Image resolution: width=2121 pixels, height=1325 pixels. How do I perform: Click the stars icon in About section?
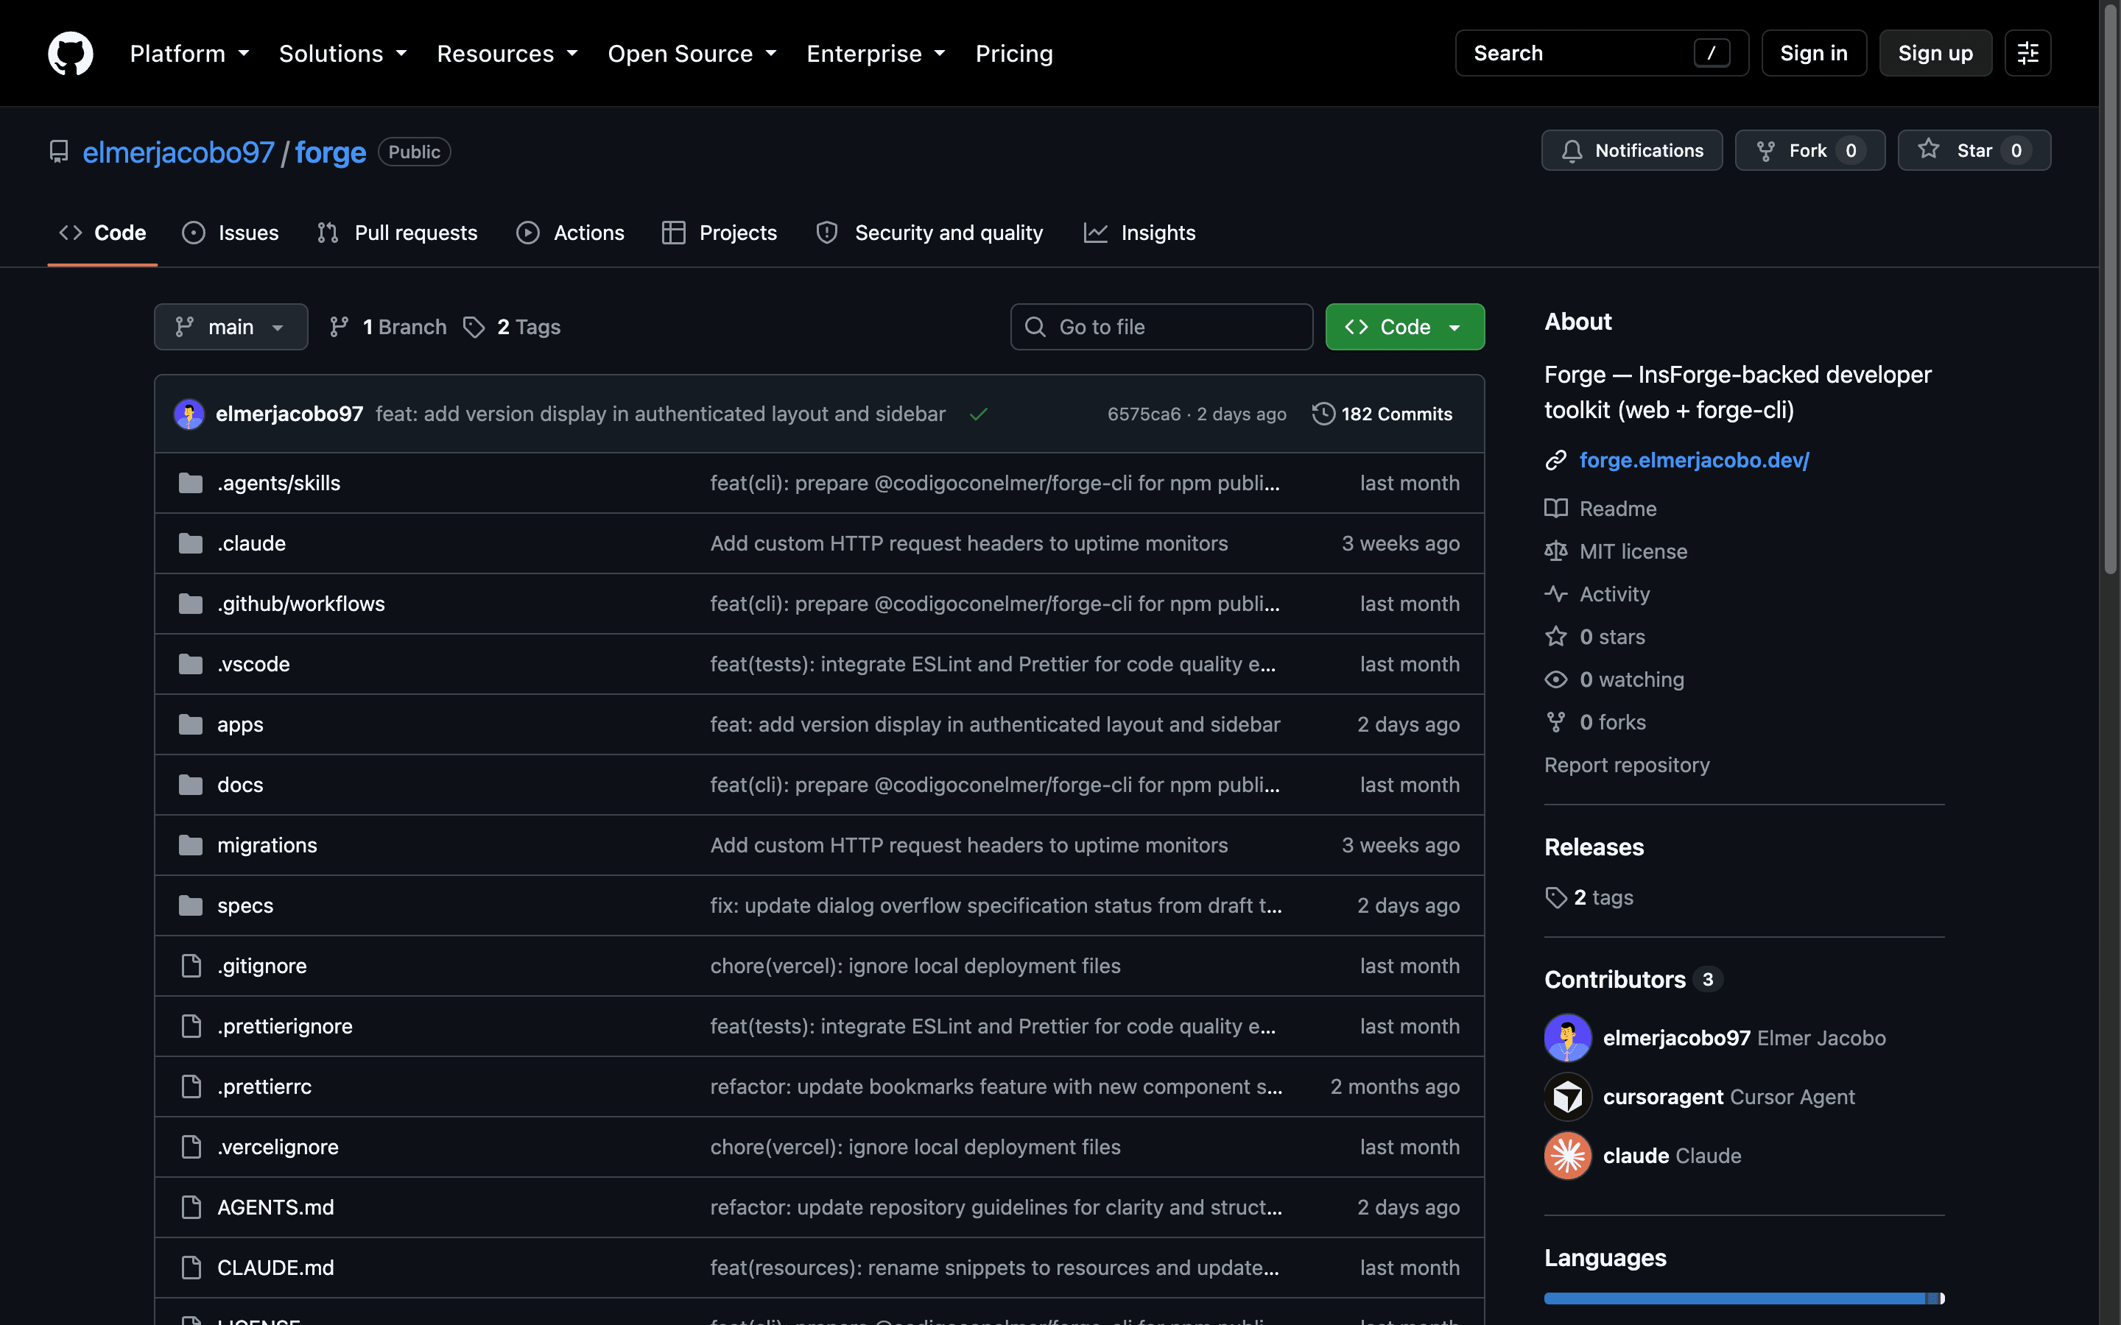[x=1555, y=636]
